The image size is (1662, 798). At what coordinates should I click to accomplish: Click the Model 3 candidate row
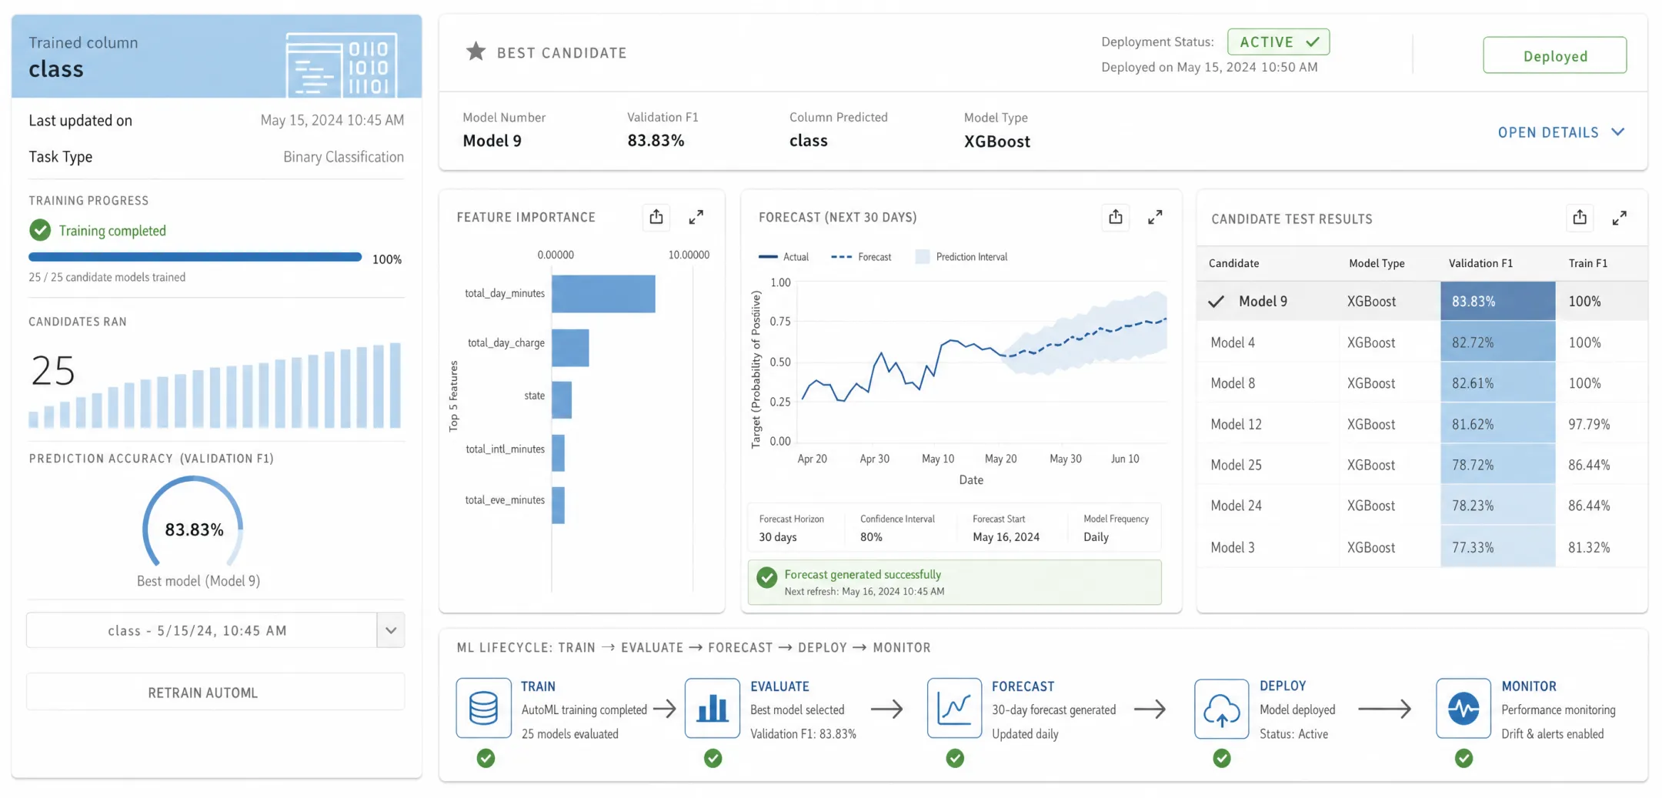pyautogui.click(x=1422, y=547)
